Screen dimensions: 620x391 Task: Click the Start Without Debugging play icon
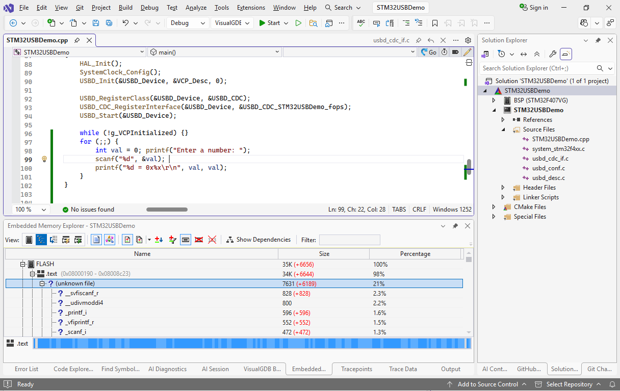click(x=298, y=23)
